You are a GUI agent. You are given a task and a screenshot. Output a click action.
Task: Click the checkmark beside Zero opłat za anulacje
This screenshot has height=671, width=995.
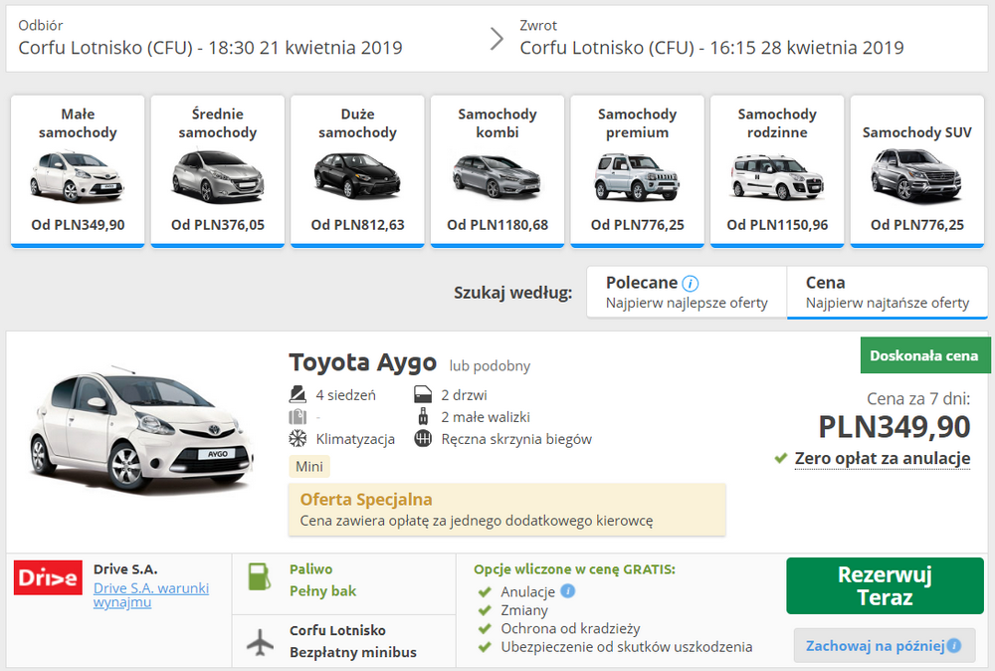point(781,458)
